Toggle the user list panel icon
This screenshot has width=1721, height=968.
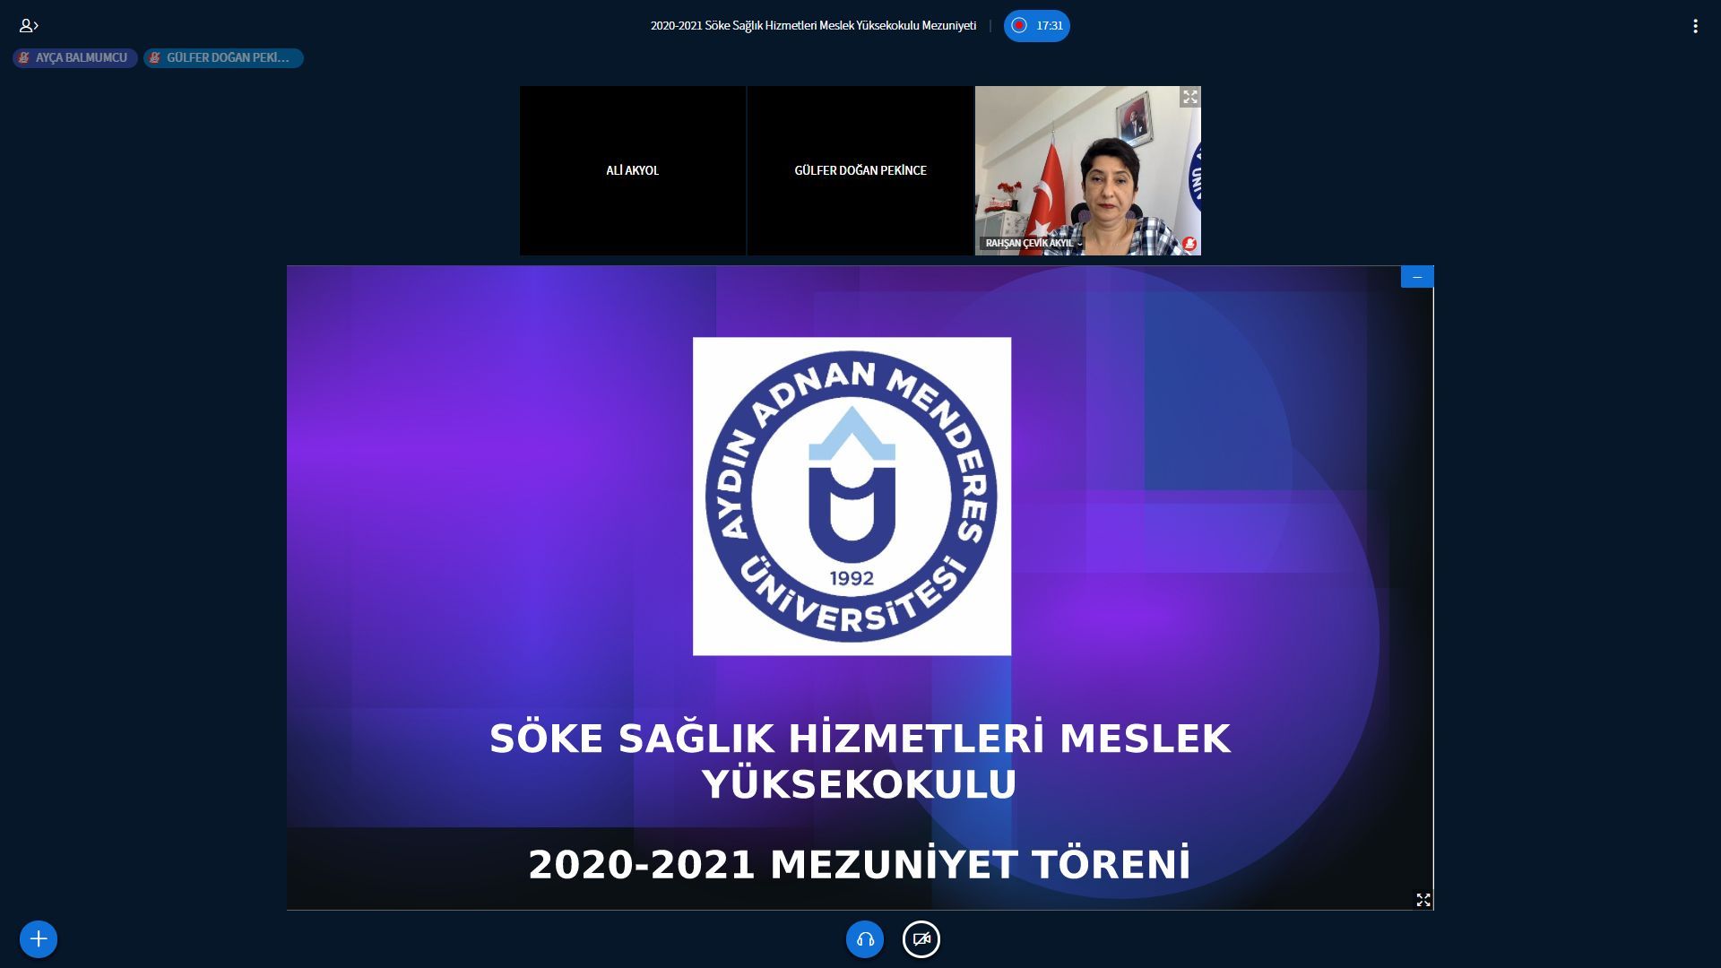pyautogui.click(x=29, y=26)
